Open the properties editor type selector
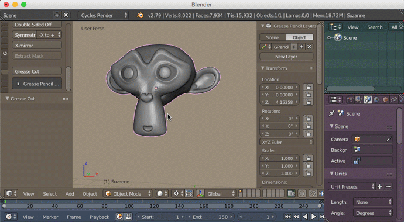Viewport: 404px width, 222px height. tap(335, 99)
